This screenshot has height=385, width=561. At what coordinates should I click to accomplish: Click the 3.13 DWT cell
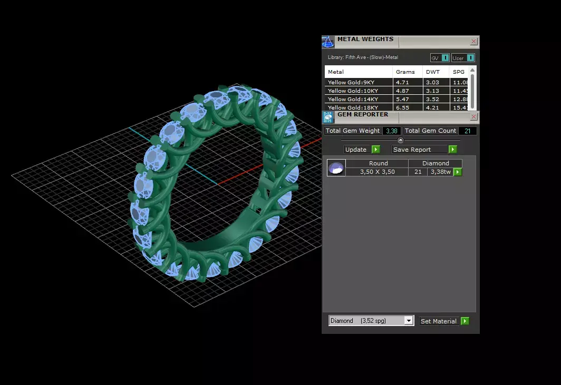click(436, 91)
